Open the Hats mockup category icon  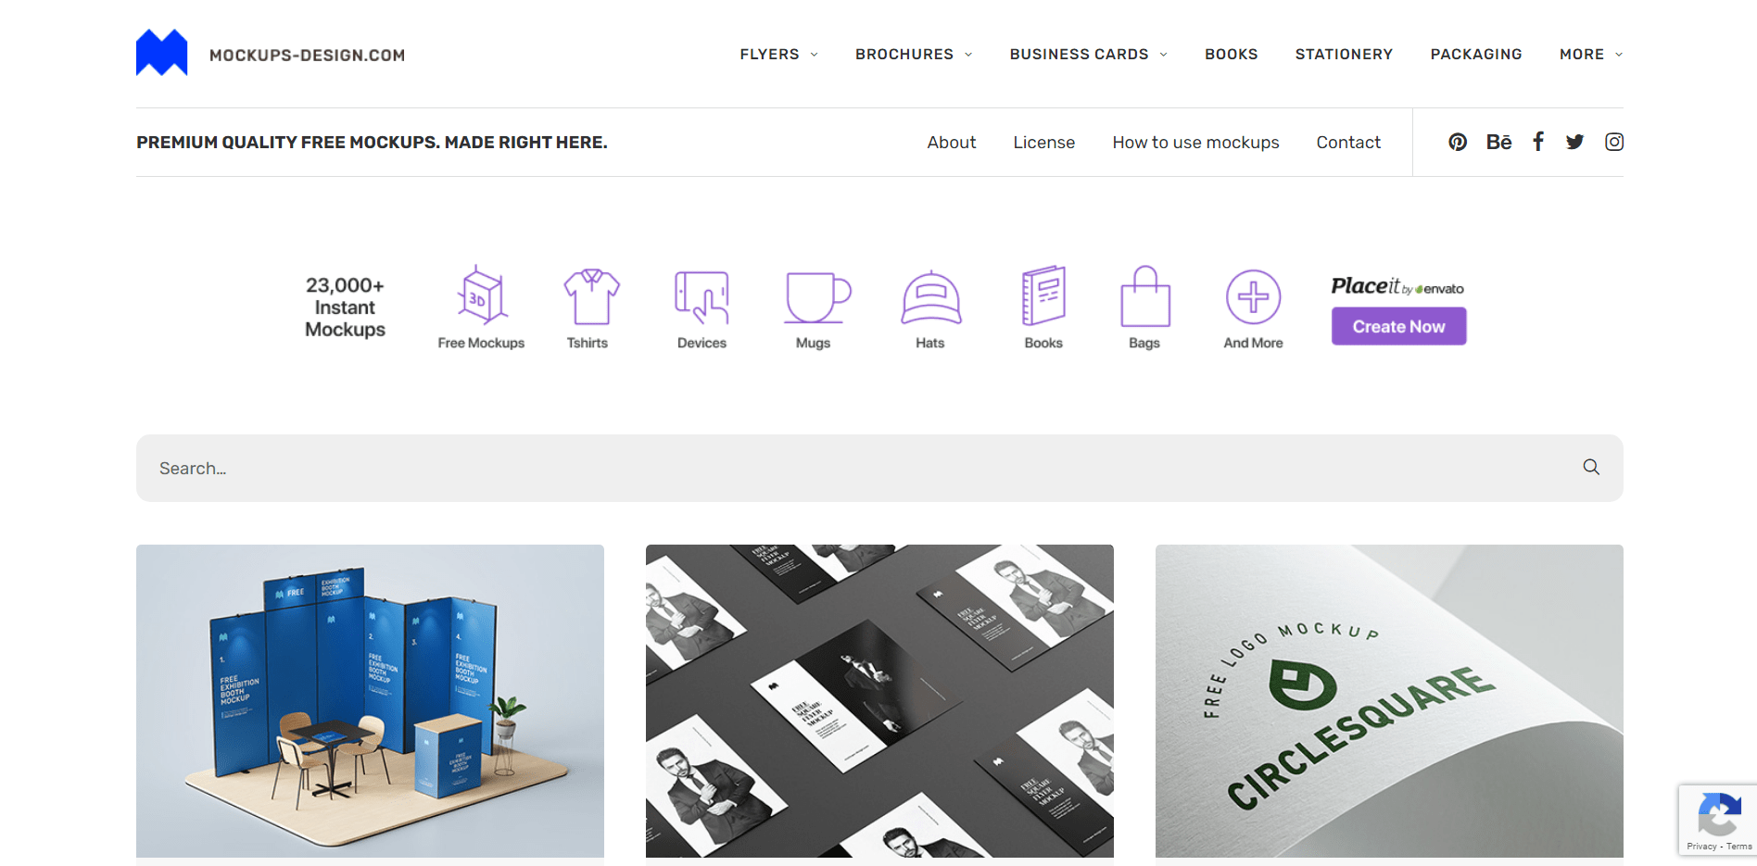pyautogui.click(x=929, y=296)
